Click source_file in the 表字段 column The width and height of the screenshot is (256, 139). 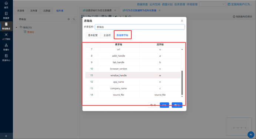(x=118, y=95)
